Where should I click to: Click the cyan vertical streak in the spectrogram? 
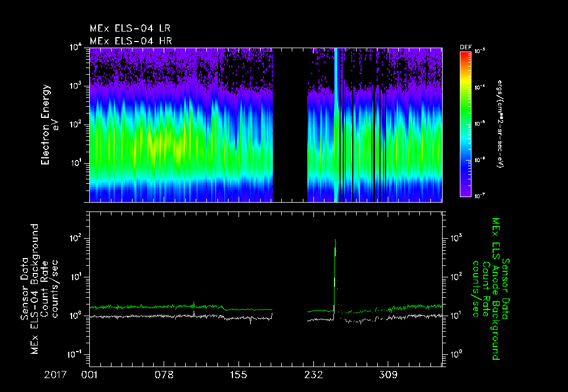(x=336, y=125)
